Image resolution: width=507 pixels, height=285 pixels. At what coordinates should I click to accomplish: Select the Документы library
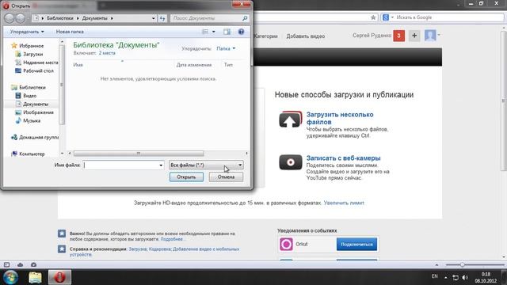tap(35, 104)
